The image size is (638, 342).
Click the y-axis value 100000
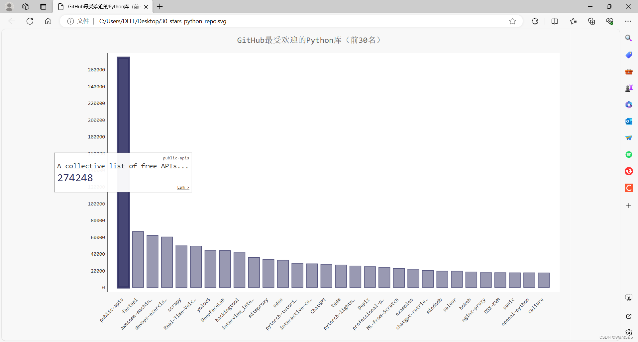pyautogui.click(x=96, y=204)
